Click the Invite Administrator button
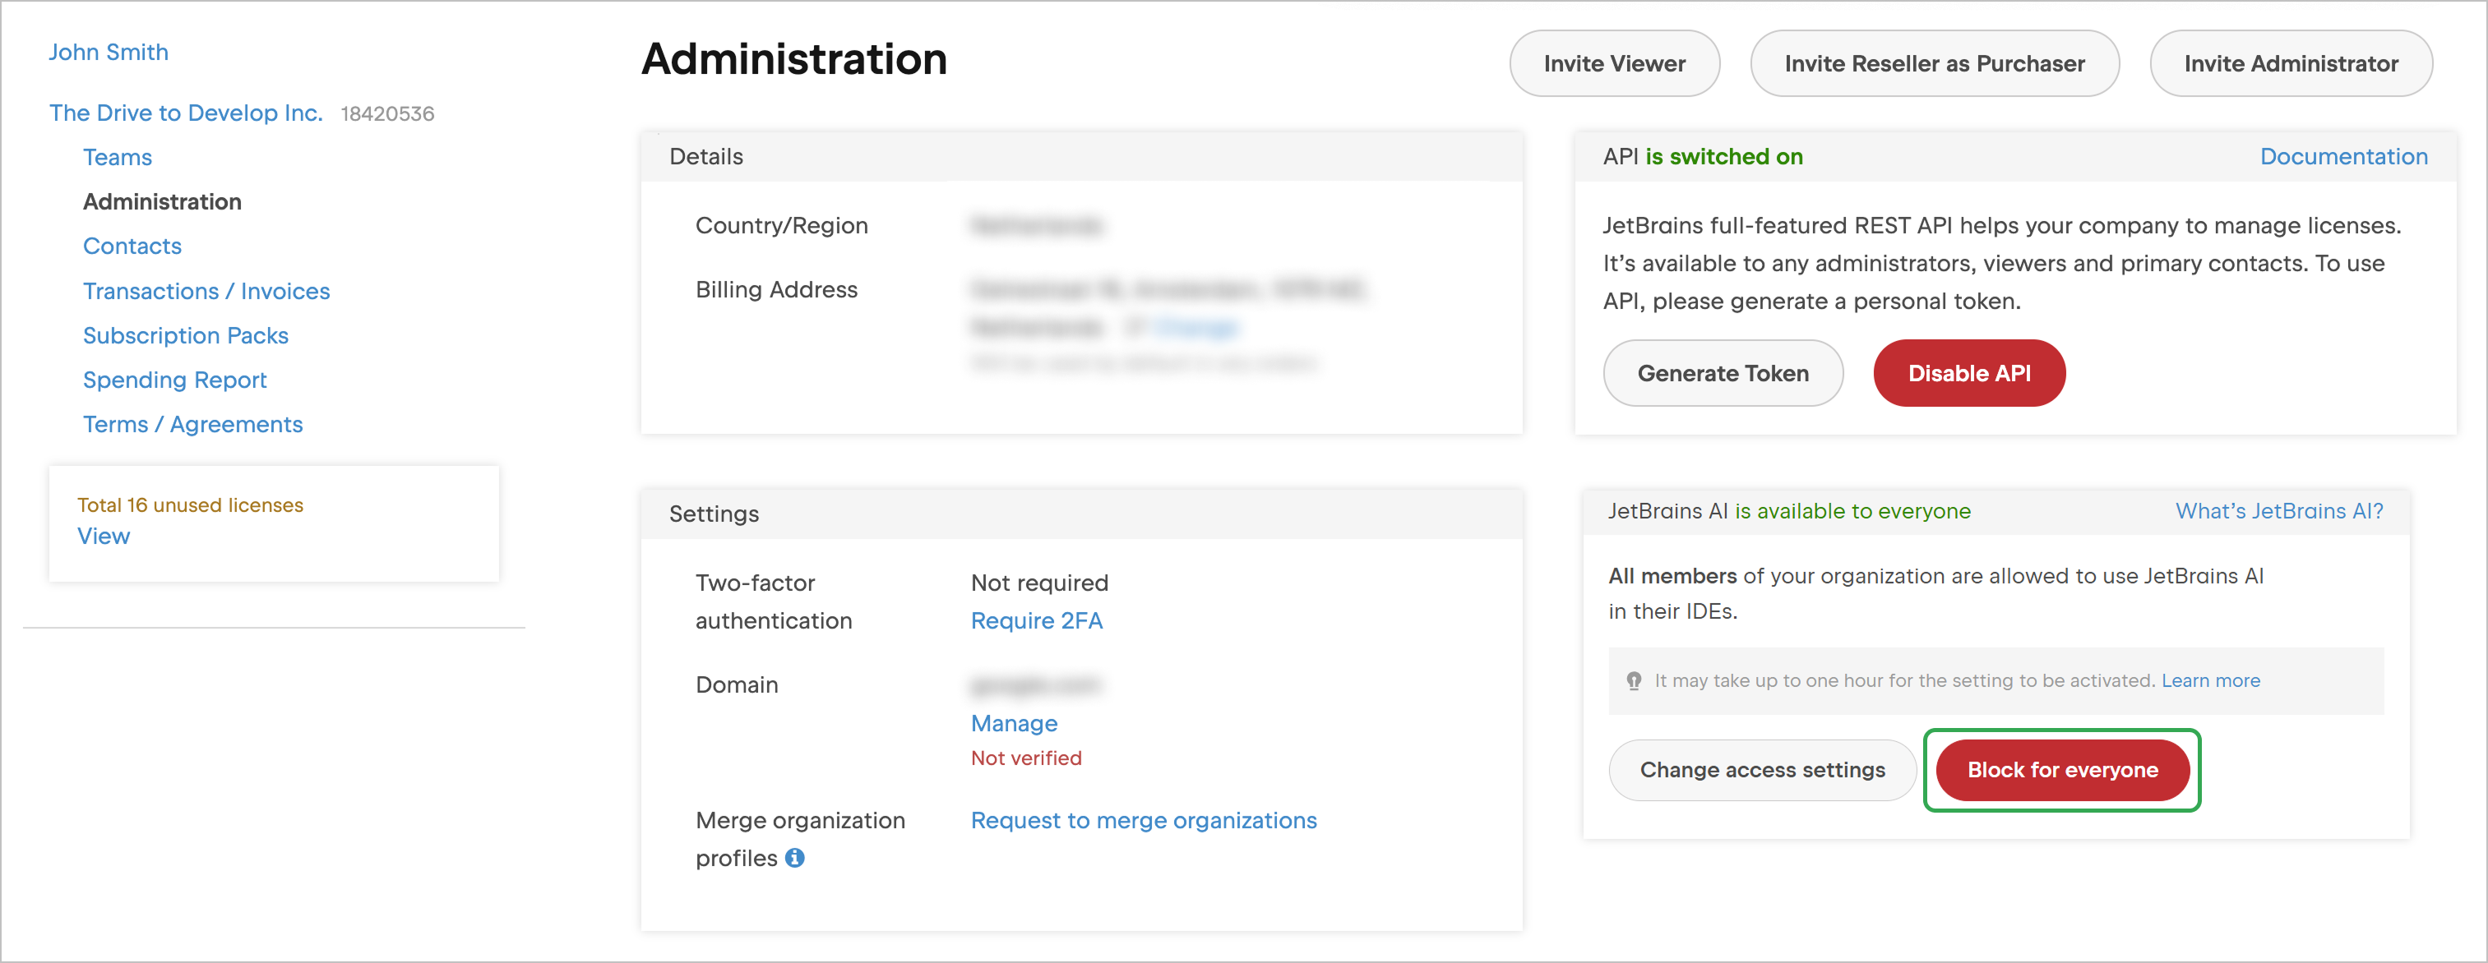 [x=2291, y=62]
